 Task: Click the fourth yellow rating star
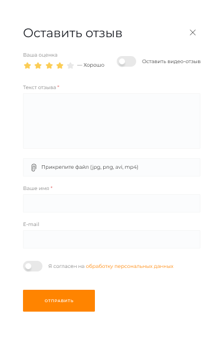tap(60, 66)
